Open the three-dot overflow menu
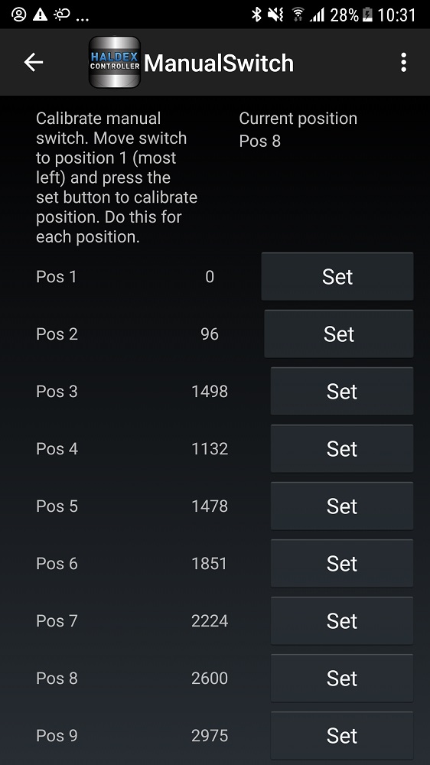Image resolution: width=430 pixels, height=765 pixels. click(403, 63)
